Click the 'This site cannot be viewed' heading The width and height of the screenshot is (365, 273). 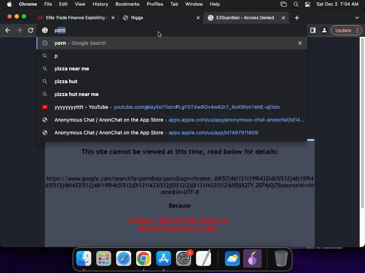(180, 151)
